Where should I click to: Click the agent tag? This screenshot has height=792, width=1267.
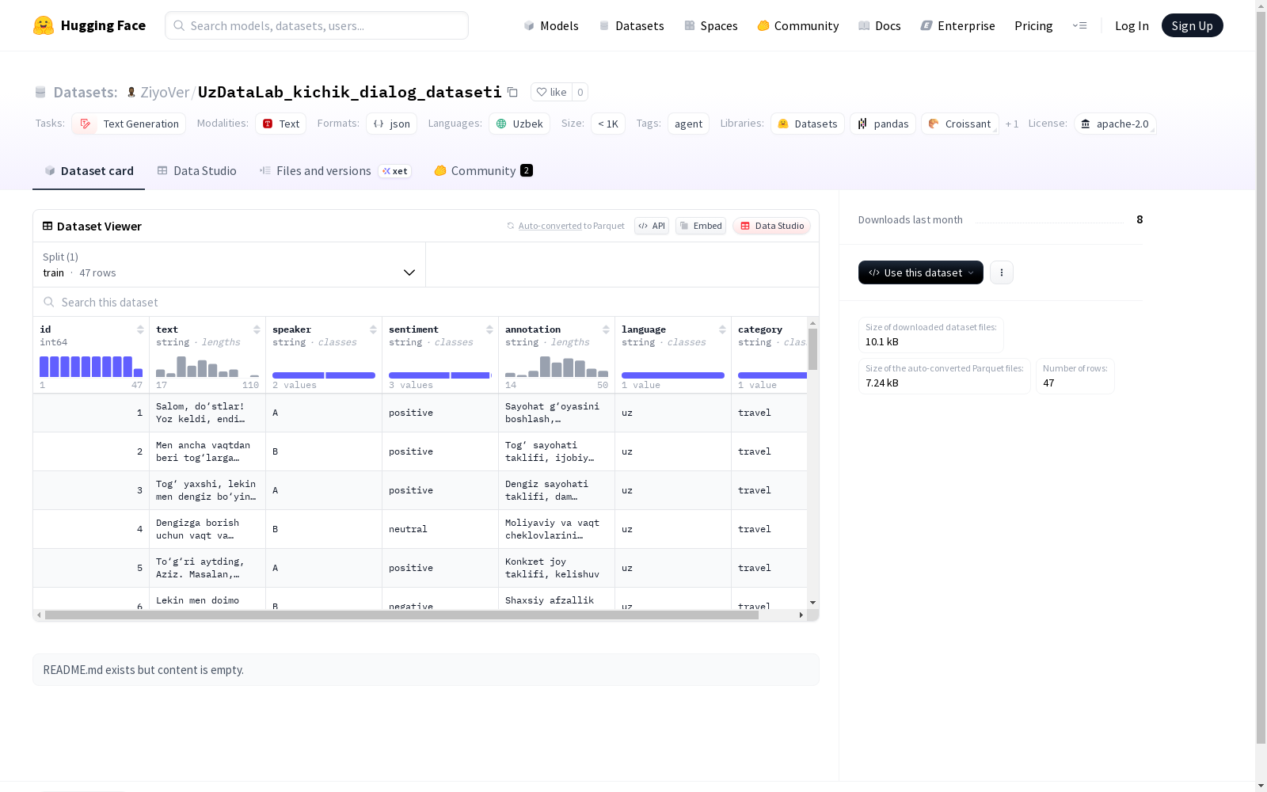tap(688, 124)
